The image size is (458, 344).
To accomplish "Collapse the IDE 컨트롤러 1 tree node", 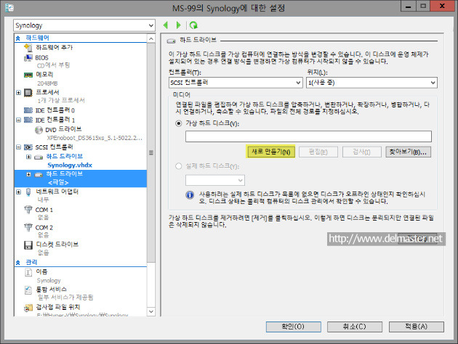I will click(x=18, y=120).
